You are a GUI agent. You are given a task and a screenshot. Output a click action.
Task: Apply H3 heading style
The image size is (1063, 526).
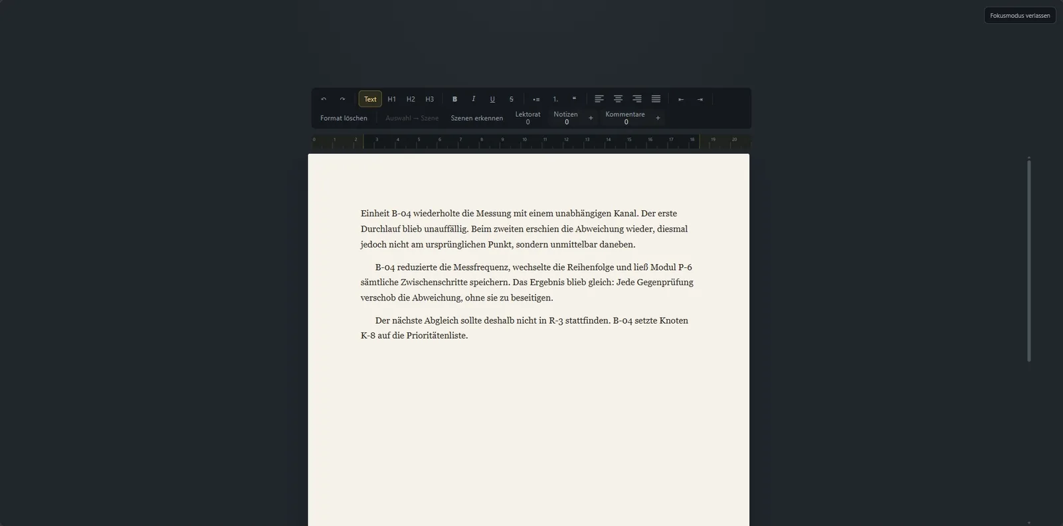[x=430, y=99]
